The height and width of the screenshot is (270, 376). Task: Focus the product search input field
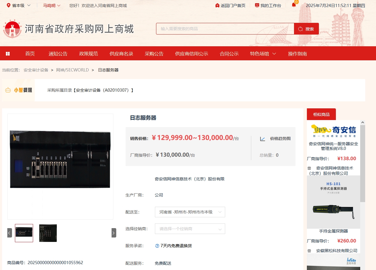[x=225, y=29]
